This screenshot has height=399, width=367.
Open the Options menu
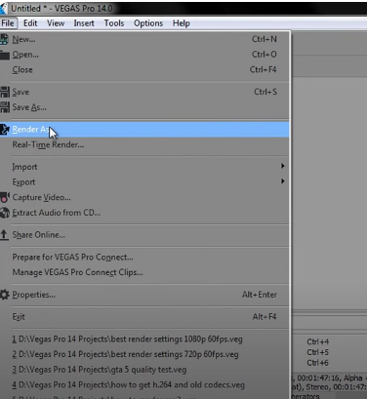click(x=148, y=23)
